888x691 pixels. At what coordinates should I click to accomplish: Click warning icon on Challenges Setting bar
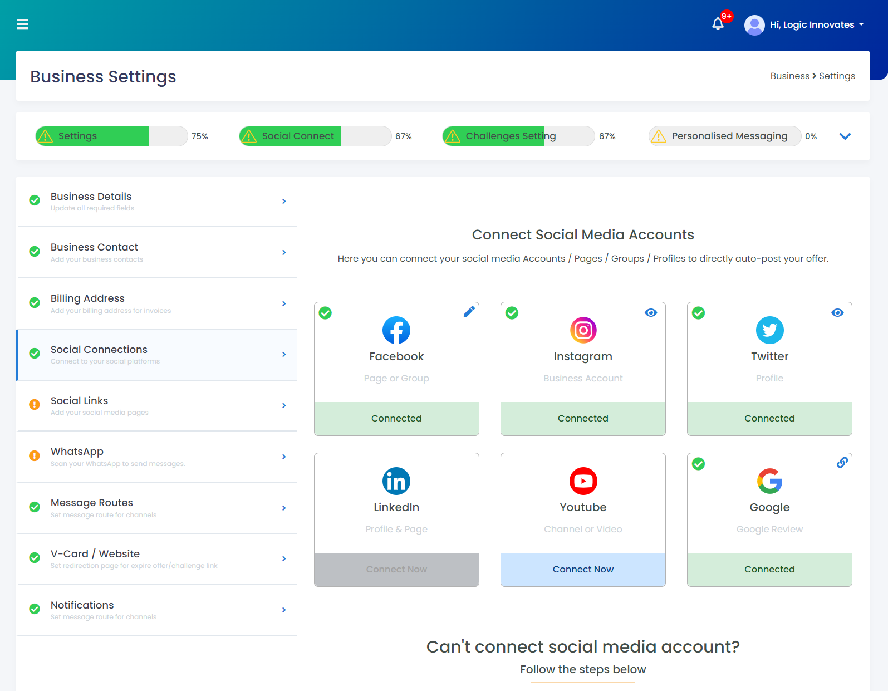coord(453,136)
